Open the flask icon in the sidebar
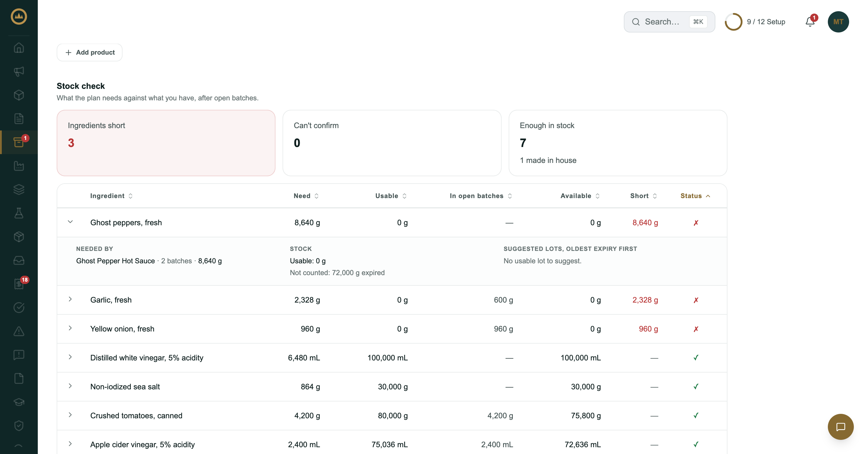 19,213
